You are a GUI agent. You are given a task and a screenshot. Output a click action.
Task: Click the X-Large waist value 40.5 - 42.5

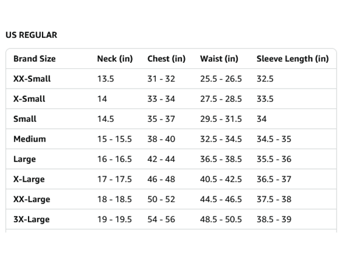[x=221, y=179]
